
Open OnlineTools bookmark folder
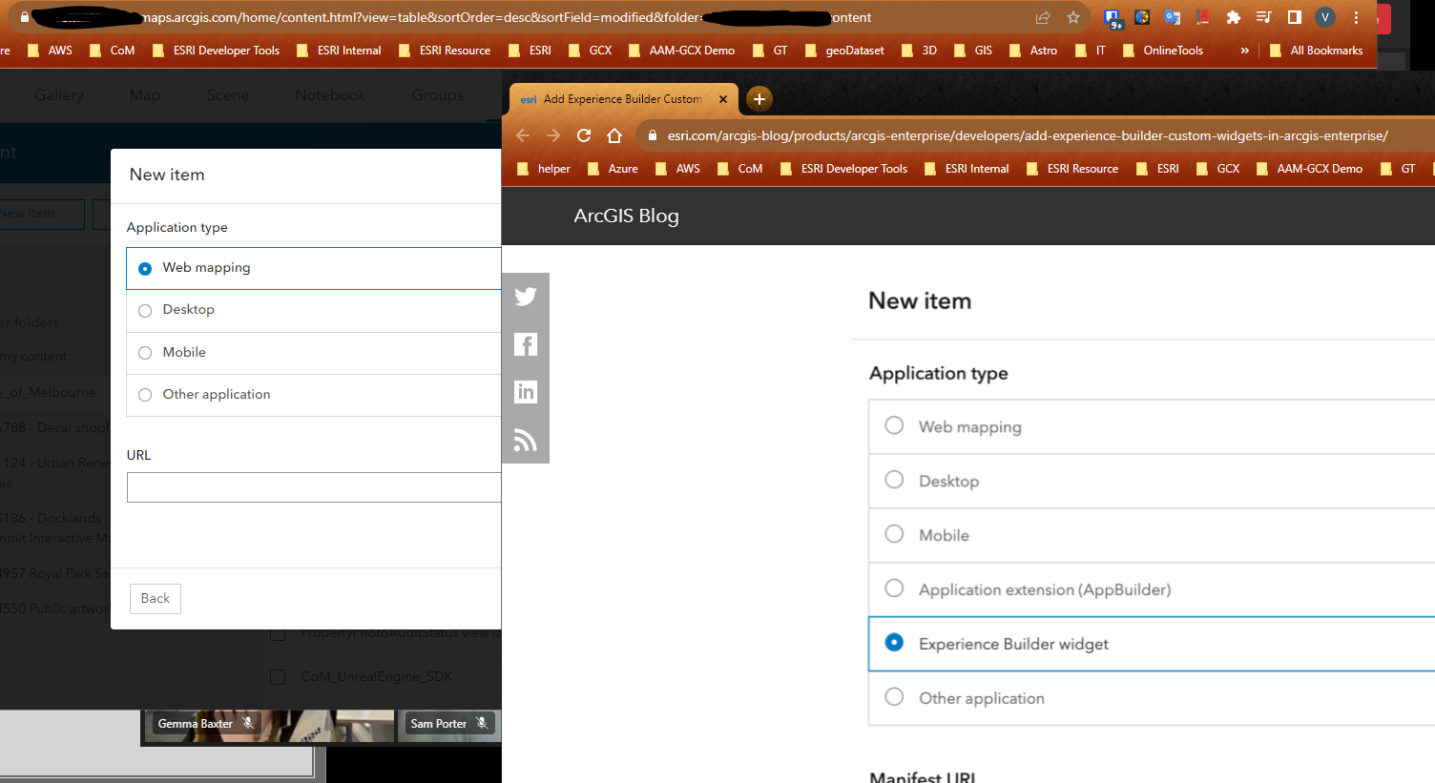[x=1163, y=51]
